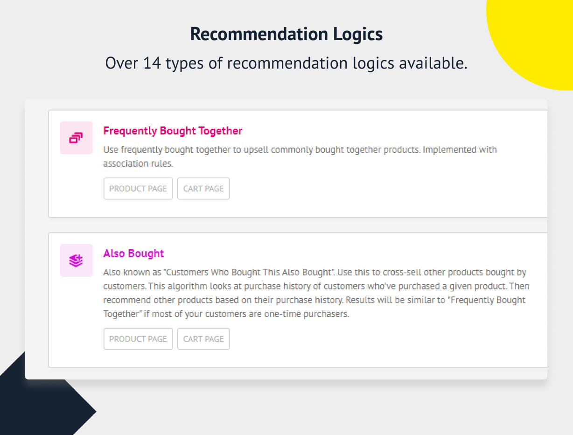This screenshot has width=573, height=435.
Task: Click the Frequently Bought Together description text
Action: pos(300,157)
